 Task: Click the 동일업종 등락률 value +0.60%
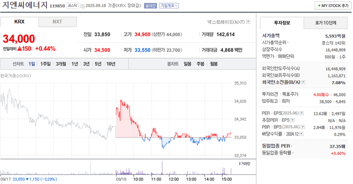click(338, 153)
